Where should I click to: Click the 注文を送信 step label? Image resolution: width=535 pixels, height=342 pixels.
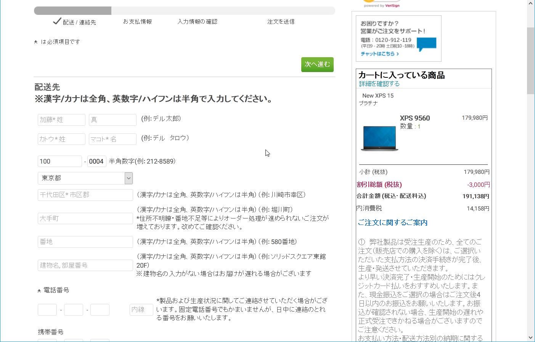click(281, 22)
